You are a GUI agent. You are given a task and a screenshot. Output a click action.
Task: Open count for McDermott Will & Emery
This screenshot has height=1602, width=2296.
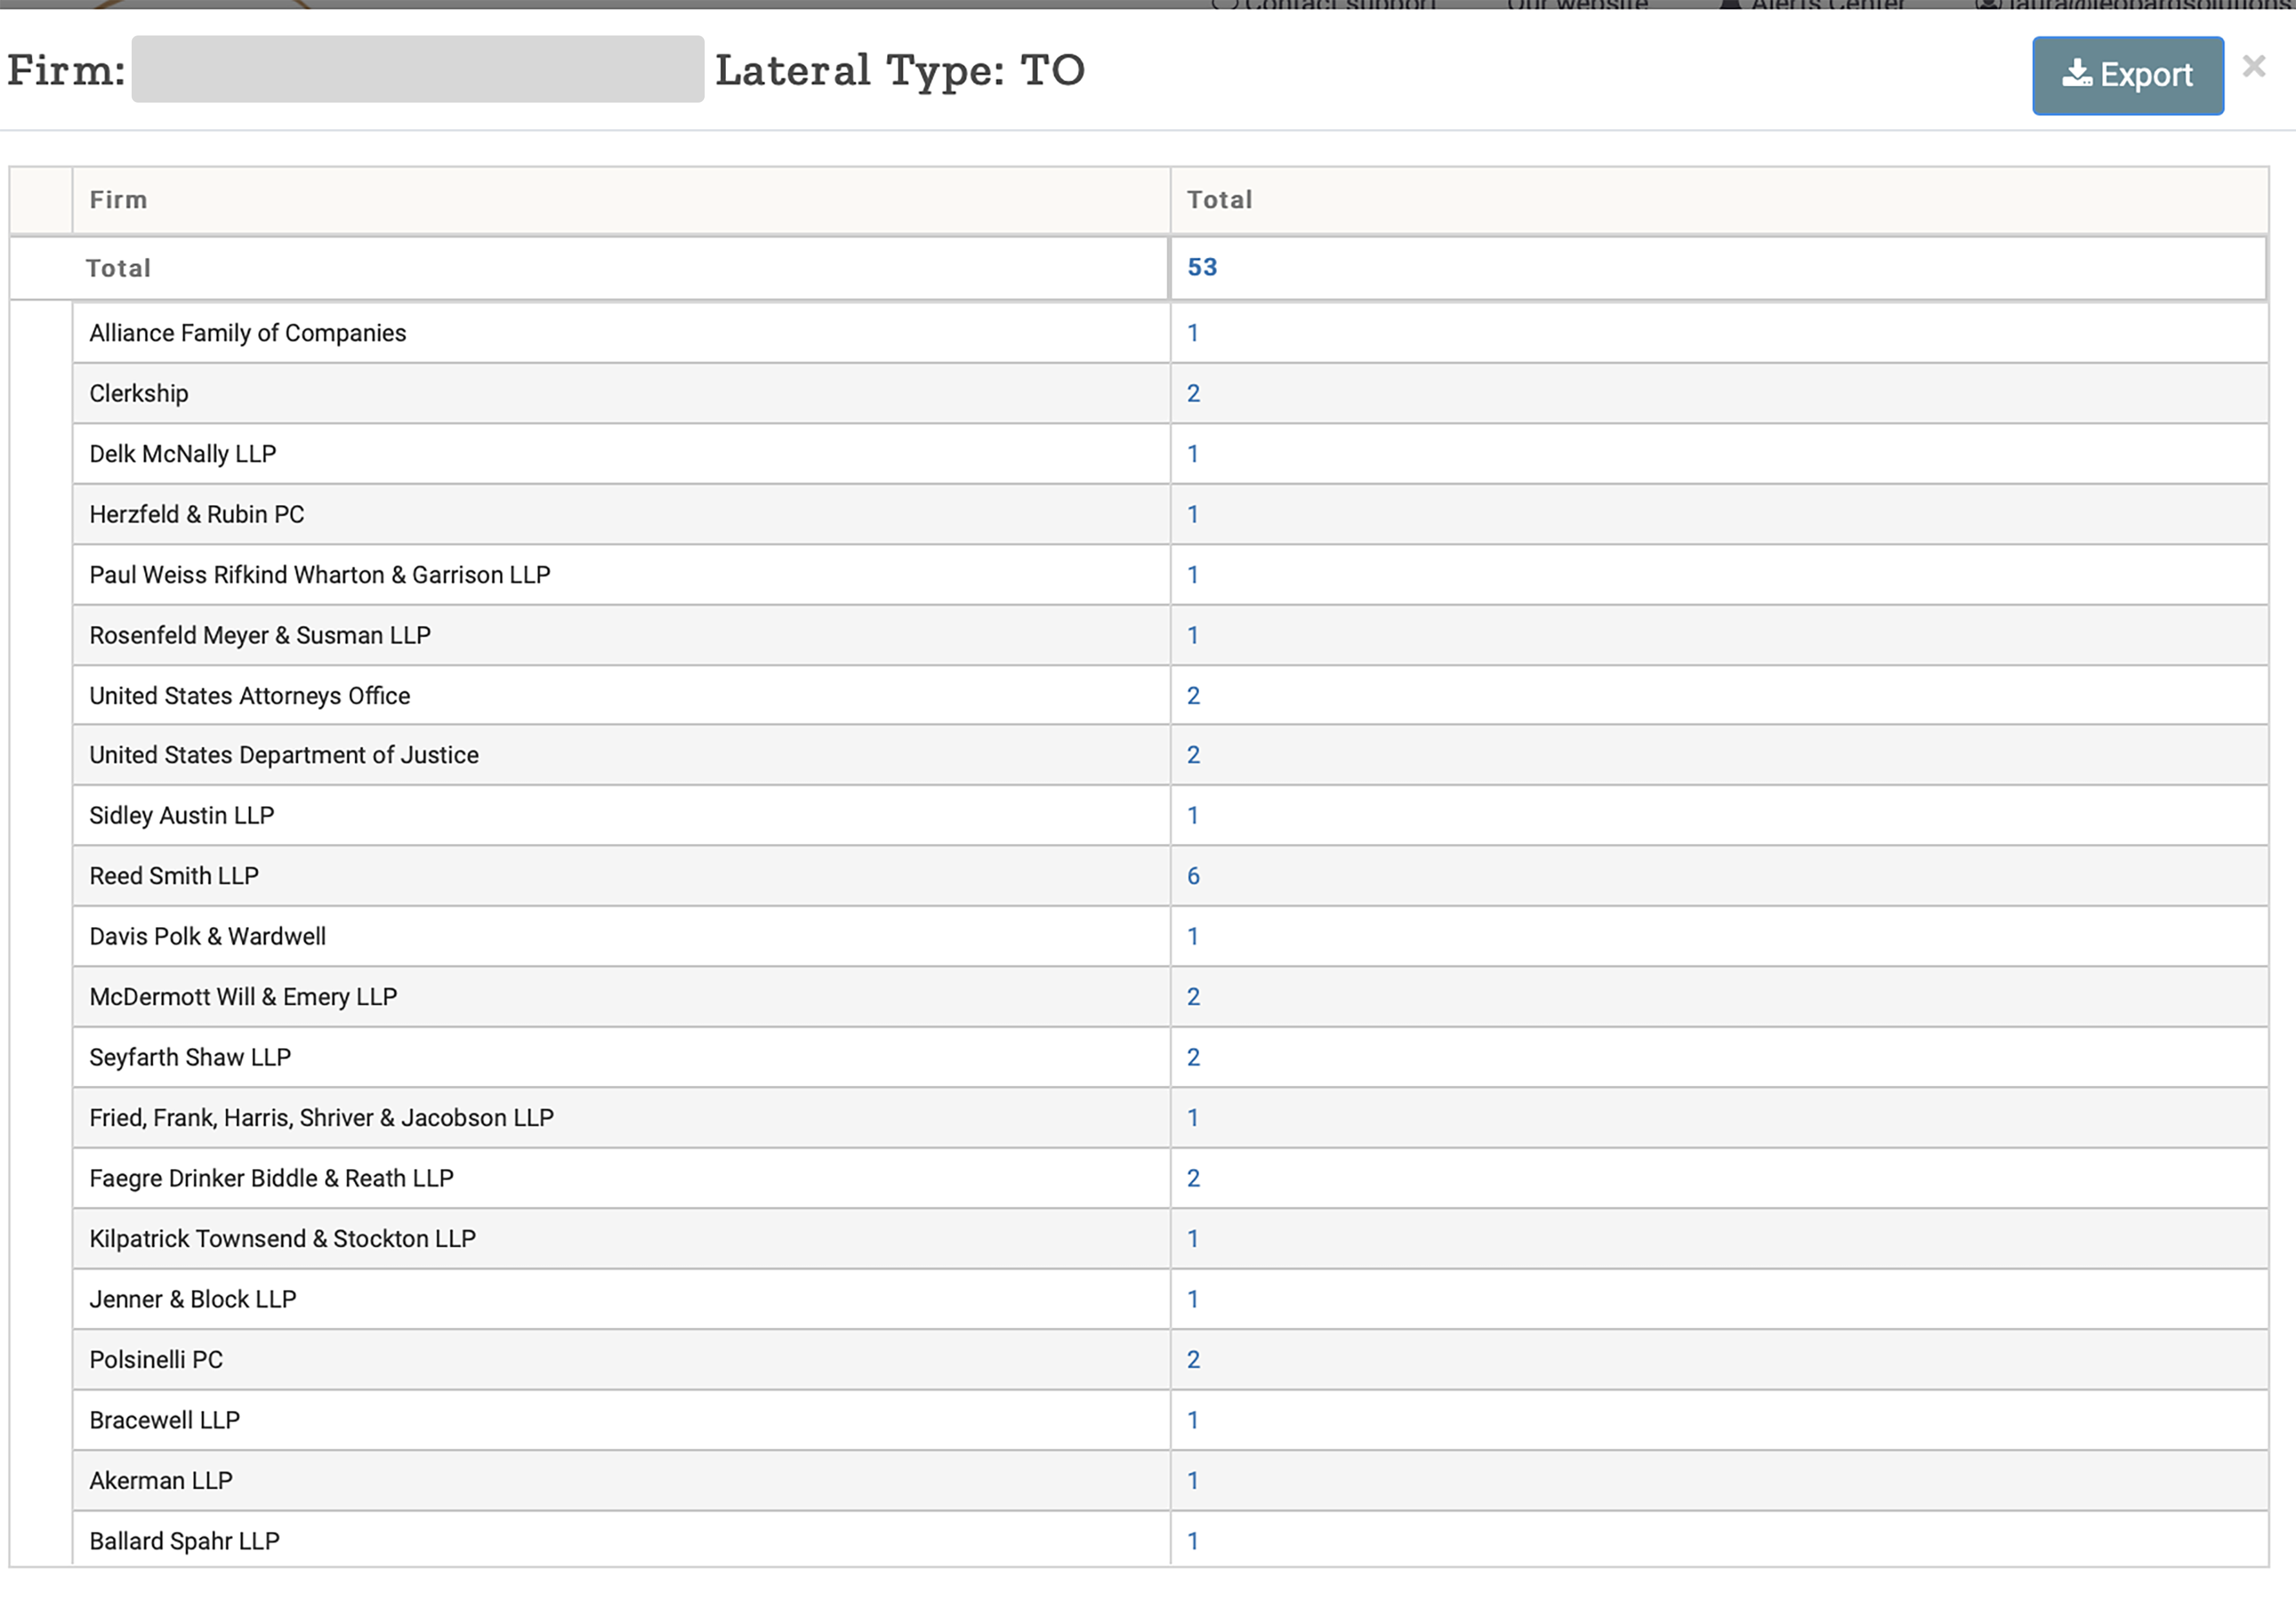[1193, 997]
